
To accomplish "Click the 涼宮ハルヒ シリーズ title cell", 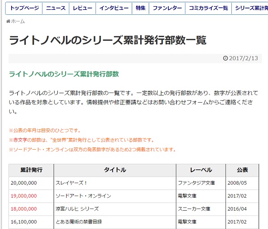I will [115, 209].
